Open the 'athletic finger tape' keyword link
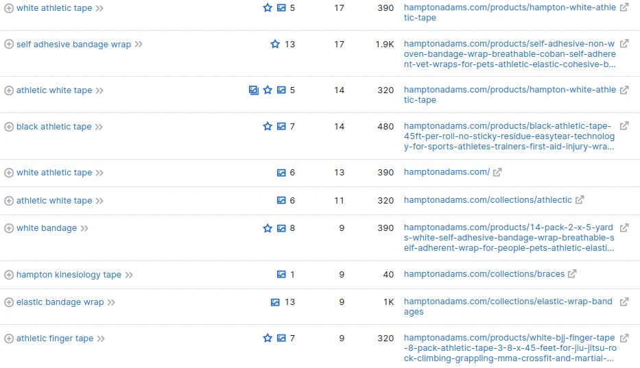This screenshot has width=640, height=368. (55, 339)
